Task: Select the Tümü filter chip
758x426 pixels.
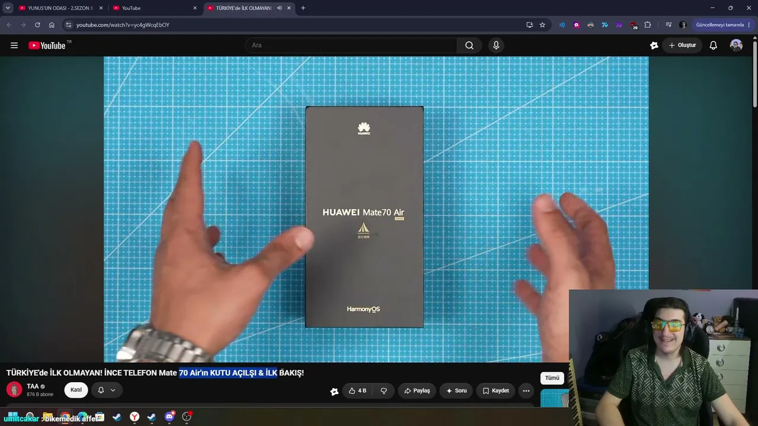Action: pyautogui.click(x=552, y=378)
